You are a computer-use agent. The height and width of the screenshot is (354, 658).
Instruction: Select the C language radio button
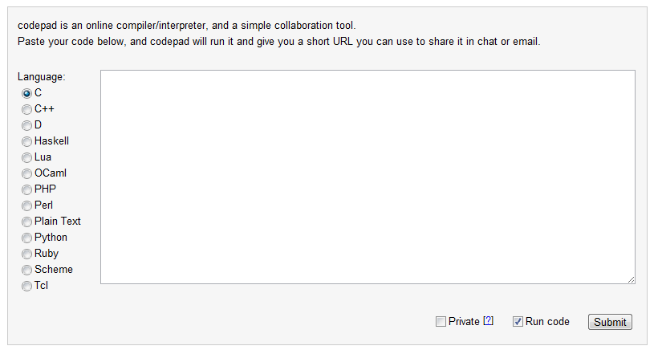26,93
